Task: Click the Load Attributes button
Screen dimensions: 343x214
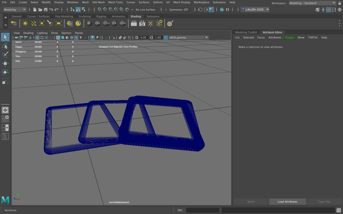Action: pos(287,202)
